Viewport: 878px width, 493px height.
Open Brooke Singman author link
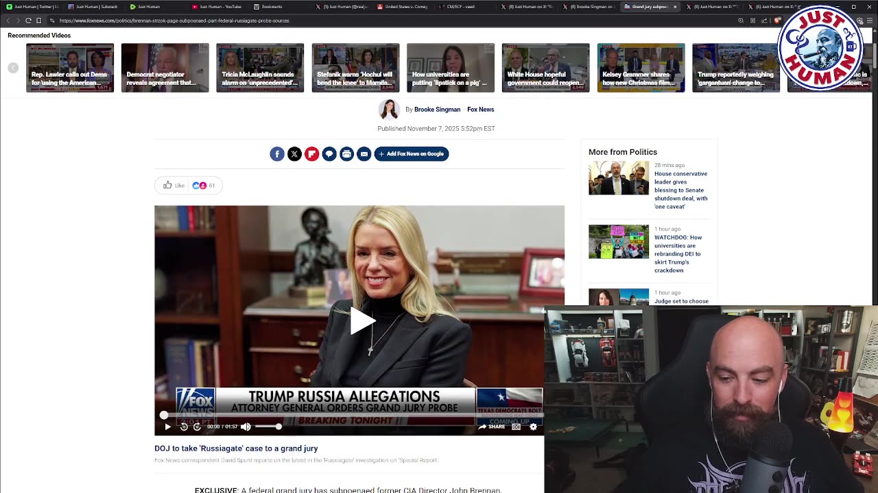pyautogui.click(x=437, y=110)
